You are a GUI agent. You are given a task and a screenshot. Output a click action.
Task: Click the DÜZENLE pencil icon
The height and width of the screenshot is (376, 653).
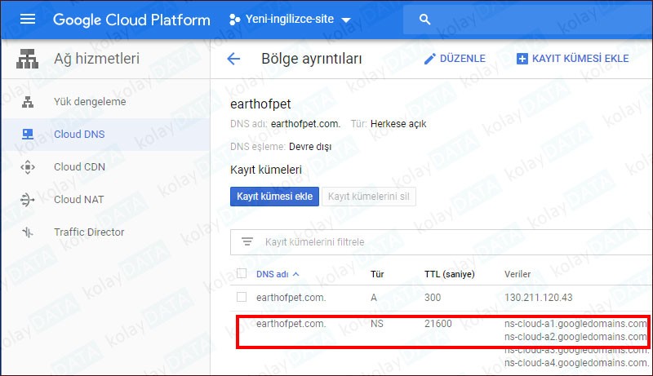[x=429, y=59]
